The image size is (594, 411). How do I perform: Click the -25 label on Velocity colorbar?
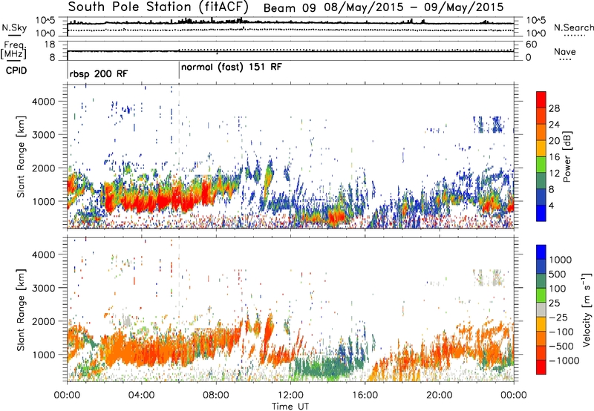(x=558, y=318)
